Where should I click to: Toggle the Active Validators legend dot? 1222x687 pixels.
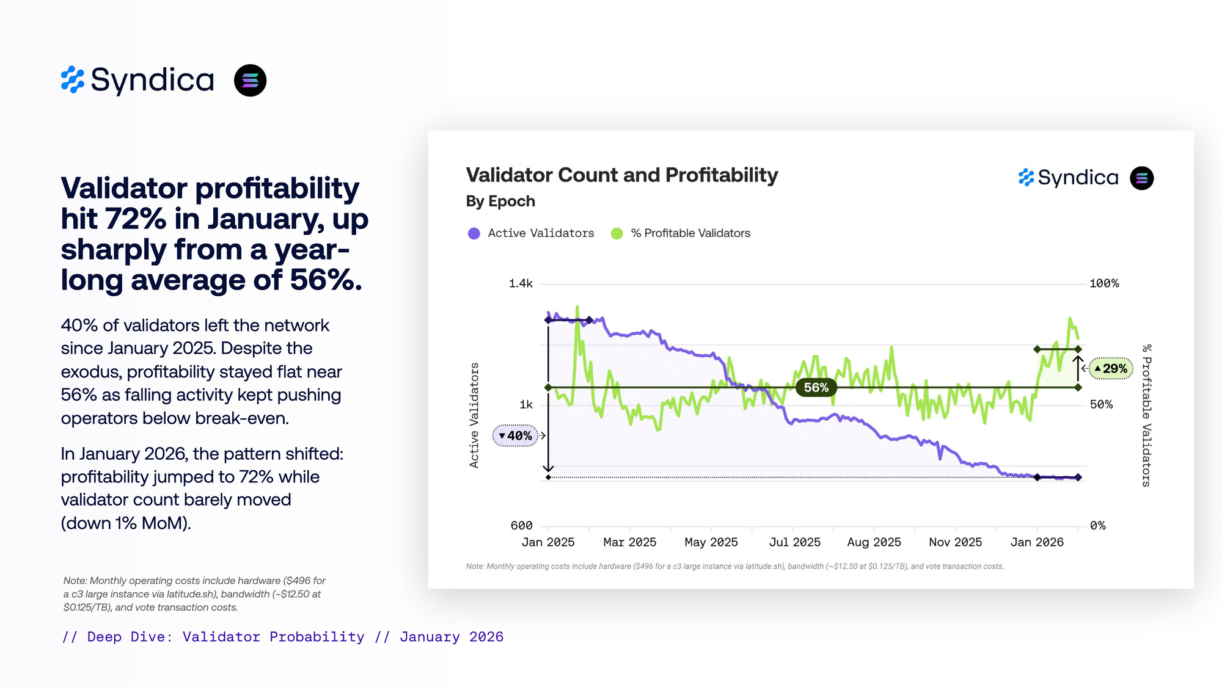474,233
